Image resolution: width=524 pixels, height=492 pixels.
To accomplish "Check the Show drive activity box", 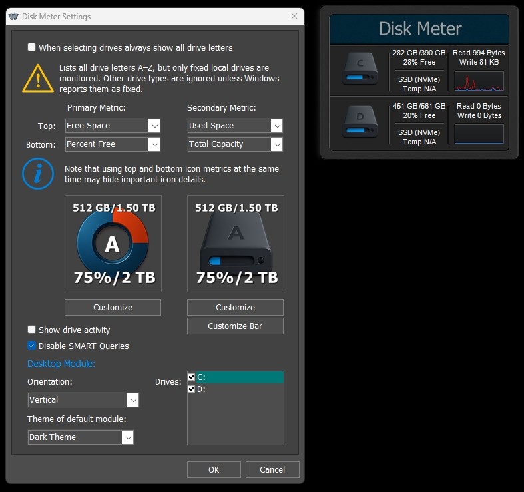I will pyautogui.click(x=32, y=330).
